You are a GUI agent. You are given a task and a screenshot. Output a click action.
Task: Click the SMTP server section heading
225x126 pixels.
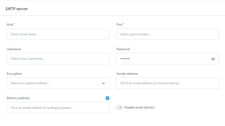tap(17, 9)
